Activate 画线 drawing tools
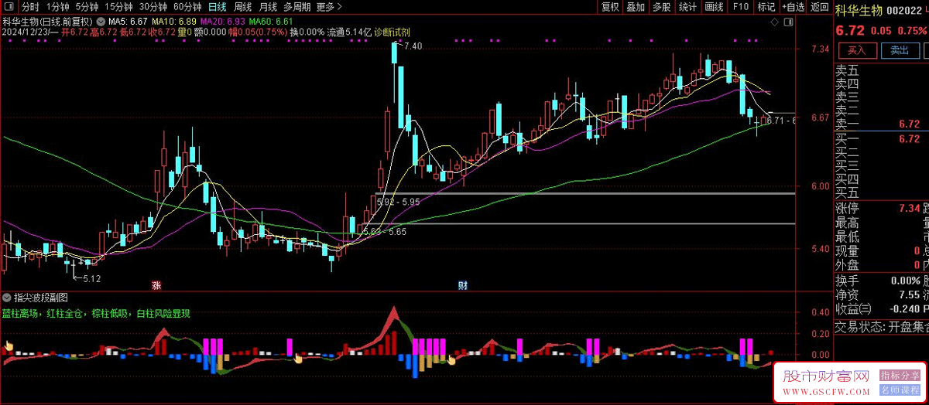This screenshot has width=929, height=405. coord(714,7)
